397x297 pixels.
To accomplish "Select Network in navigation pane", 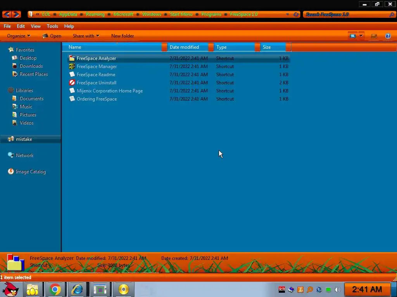I will click(x=24, y=155).
